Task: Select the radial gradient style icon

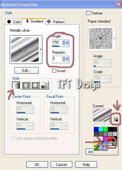Action: (45, 85)
